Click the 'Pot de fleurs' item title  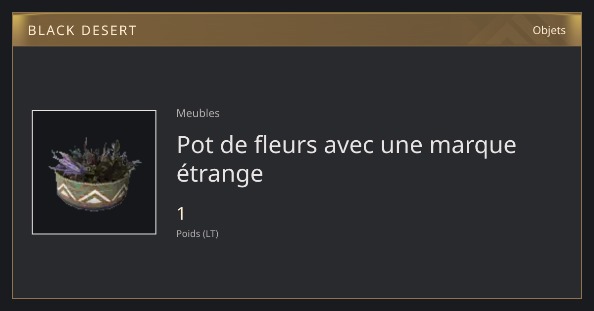(x=346, y=159)
